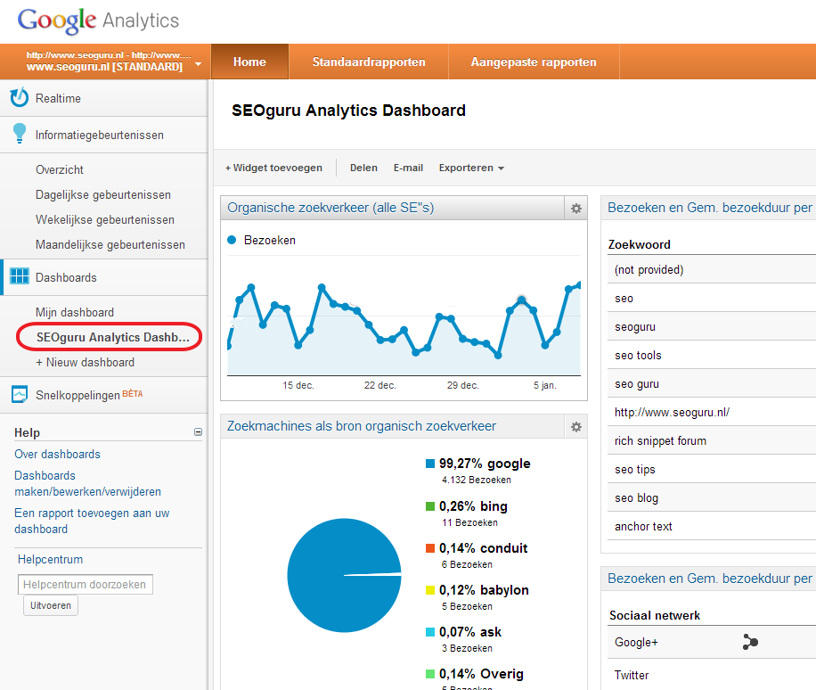Viewport: 816px width, 690px height.
Task: Open SEOguru Analytics Dashboard in sidebar
Action: 112,338
